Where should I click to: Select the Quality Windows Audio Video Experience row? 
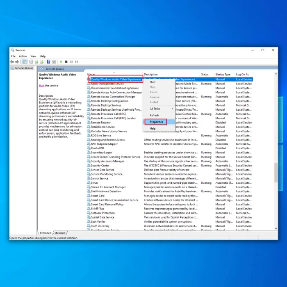point(170,80)
